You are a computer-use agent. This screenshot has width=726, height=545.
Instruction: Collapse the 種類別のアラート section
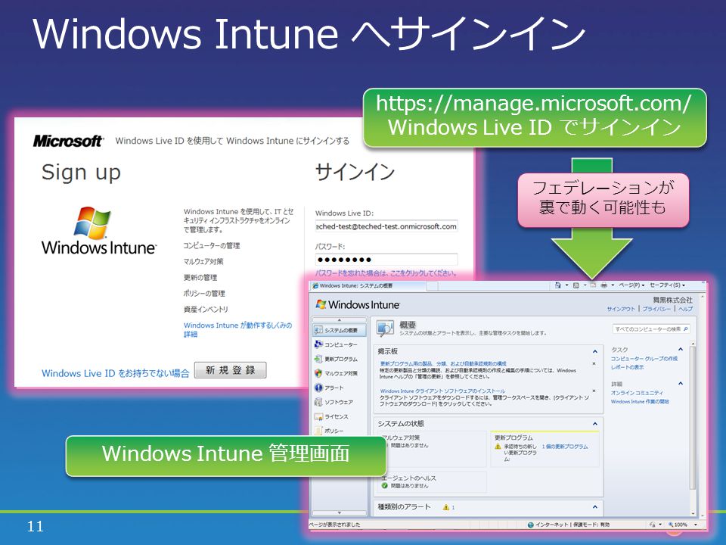click(595, 507)
